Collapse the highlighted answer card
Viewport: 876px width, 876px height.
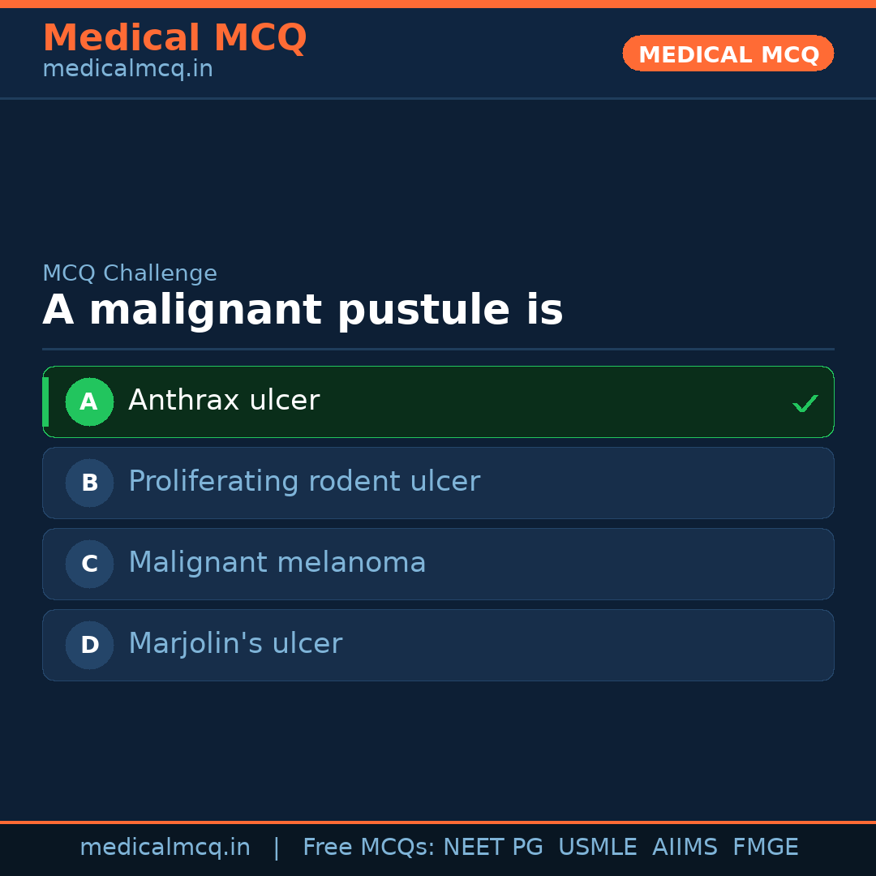(438, 401)
